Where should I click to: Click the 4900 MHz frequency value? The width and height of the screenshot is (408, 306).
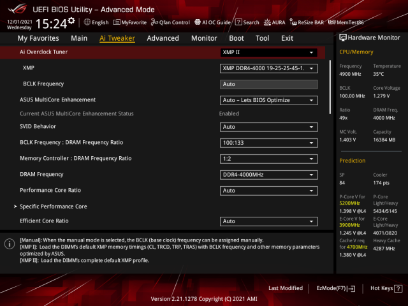350,74
